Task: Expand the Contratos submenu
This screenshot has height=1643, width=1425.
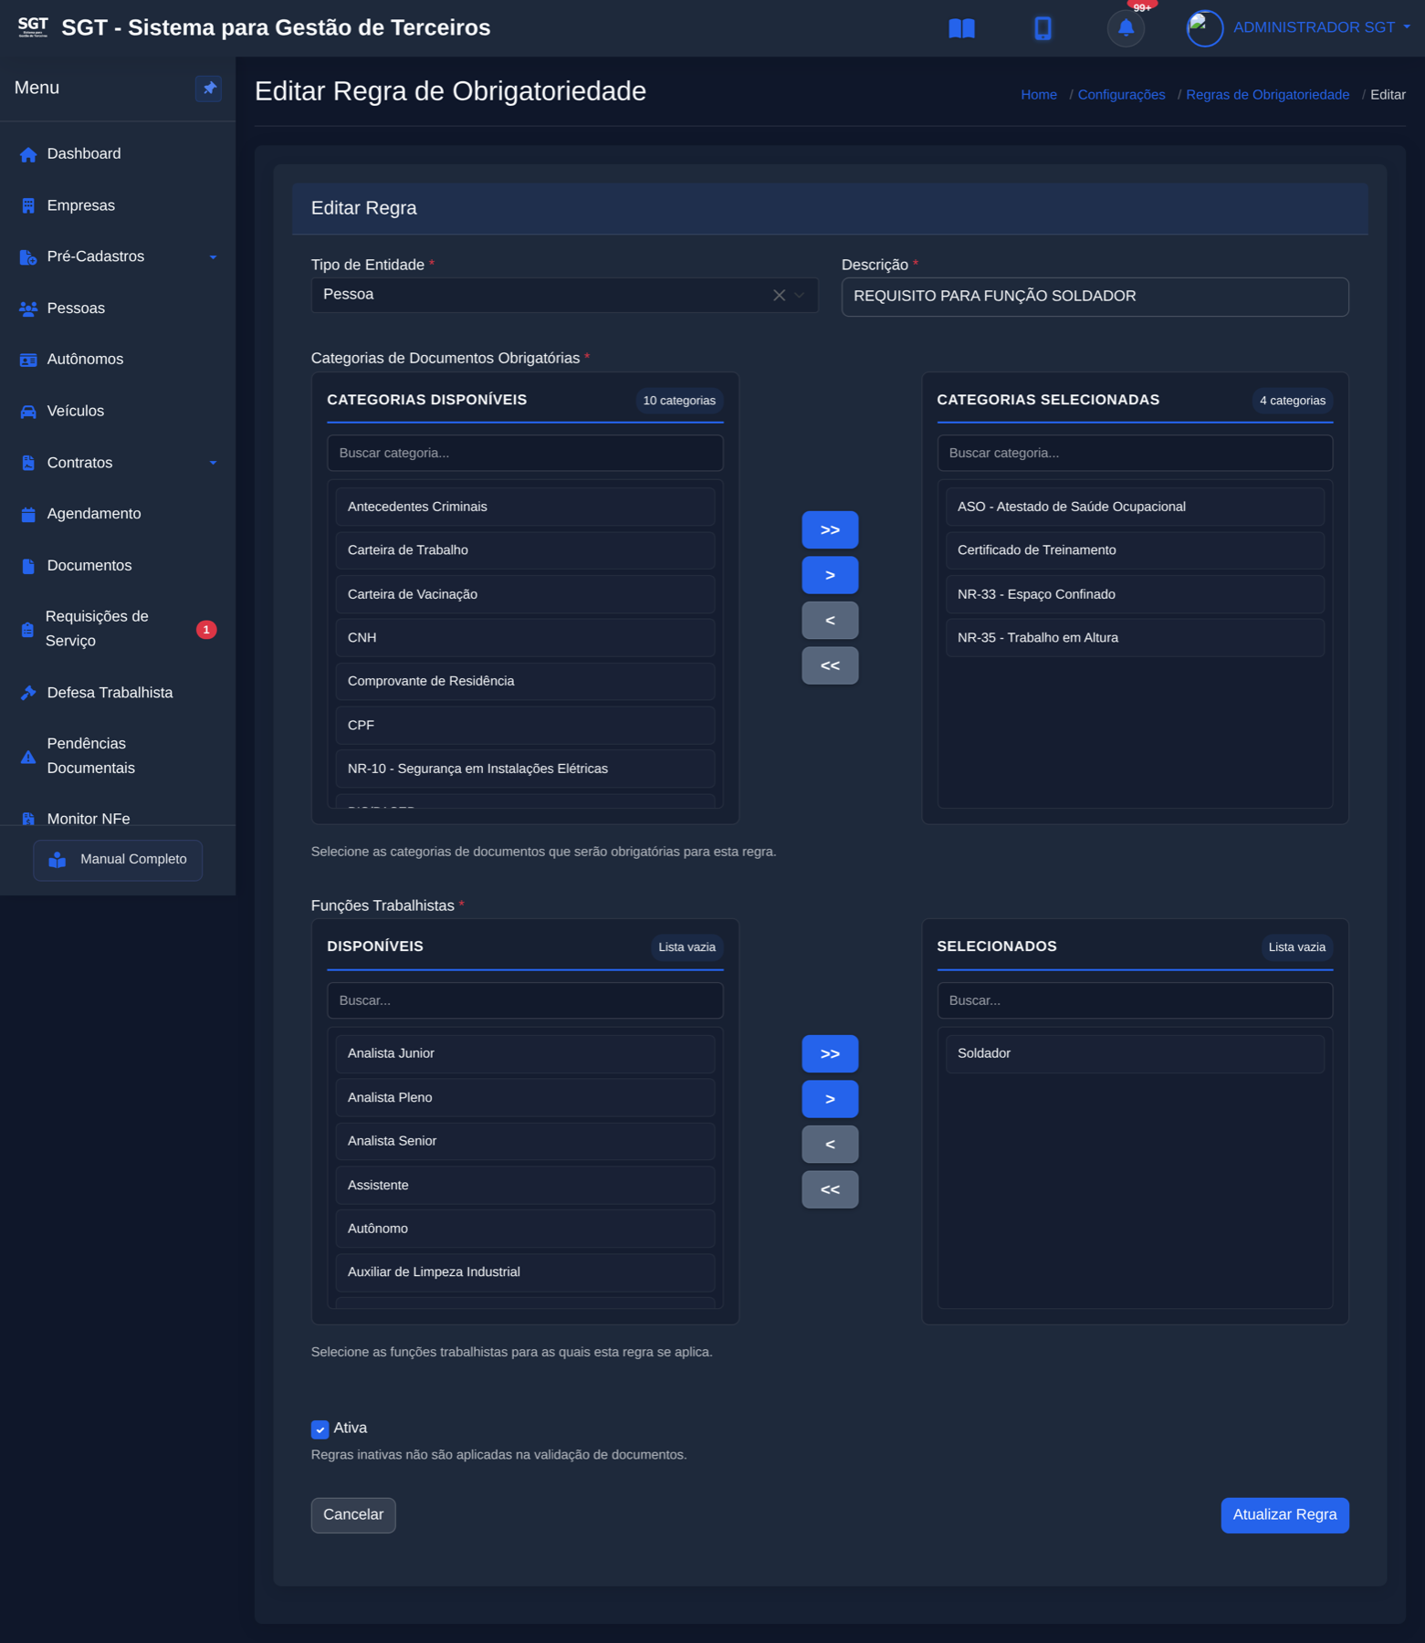Action: click(213, 463)
